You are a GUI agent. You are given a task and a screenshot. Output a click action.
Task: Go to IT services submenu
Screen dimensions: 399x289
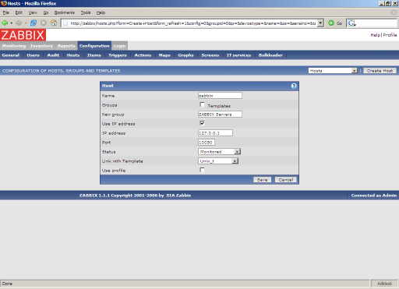click(238, 55)
